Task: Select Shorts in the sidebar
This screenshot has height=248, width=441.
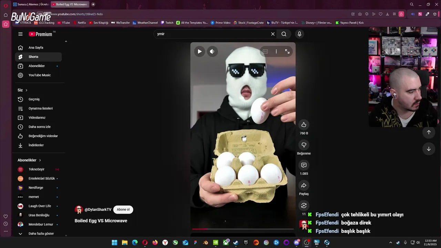Action: click(38, 57)
